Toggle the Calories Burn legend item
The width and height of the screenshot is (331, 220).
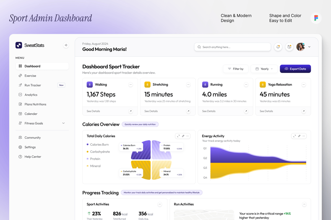tap(99, 145)
